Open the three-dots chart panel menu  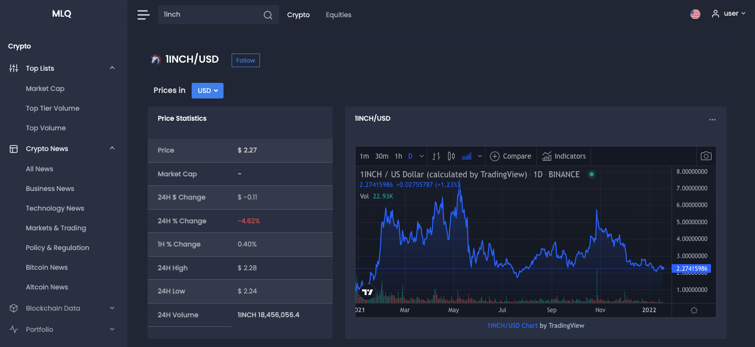713,120
